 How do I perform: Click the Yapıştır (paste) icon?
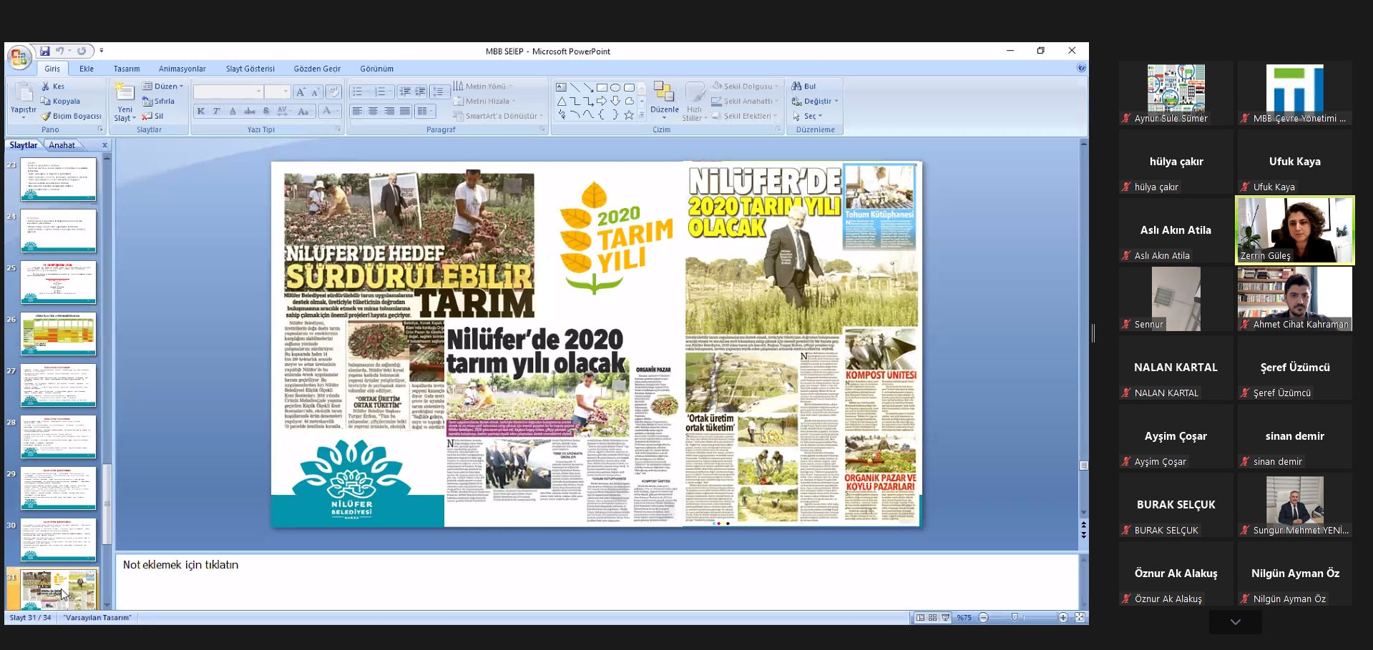pos(24,92)
